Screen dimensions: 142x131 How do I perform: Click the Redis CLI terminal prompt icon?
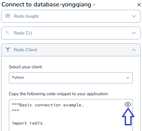click(8, 33)
